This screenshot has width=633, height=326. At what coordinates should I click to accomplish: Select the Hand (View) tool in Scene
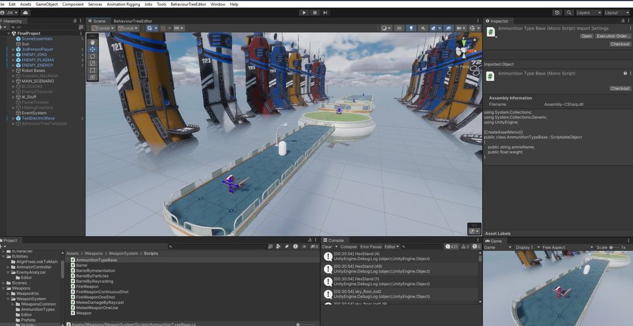point(93,42)
